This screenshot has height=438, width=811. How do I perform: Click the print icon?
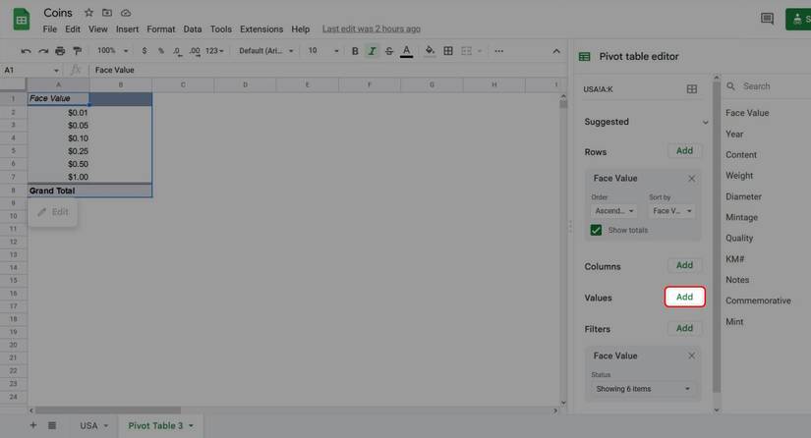pos(60,51)
